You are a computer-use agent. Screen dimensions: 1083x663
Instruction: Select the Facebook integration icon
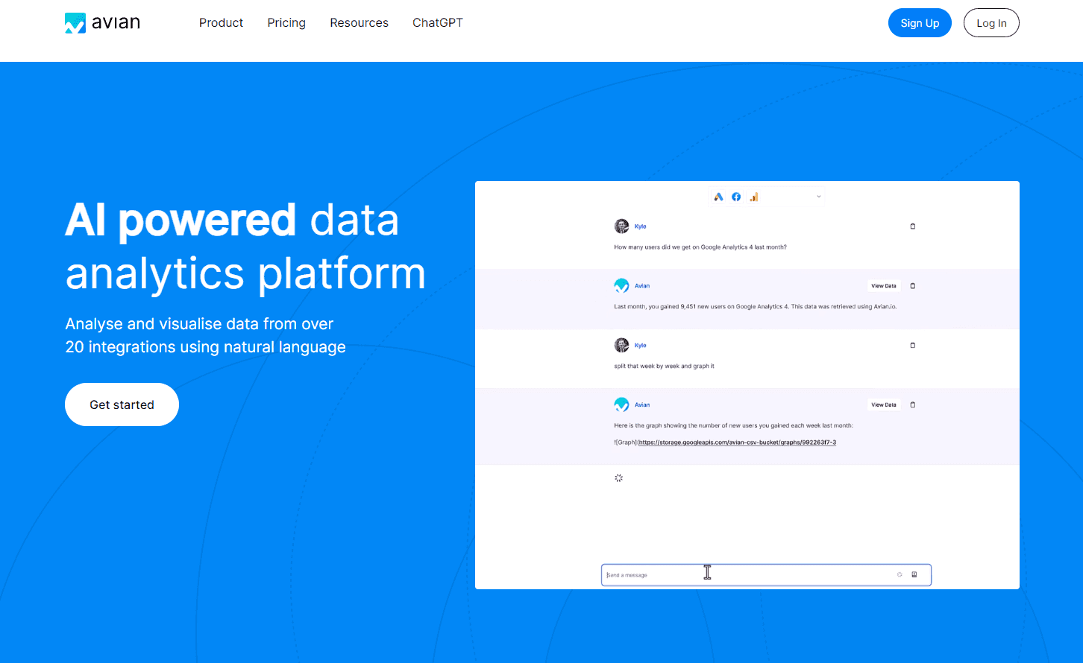coord(736,197)
